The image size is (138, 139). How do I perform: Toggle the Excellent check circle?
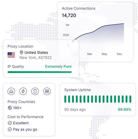[x=10, y=123]
